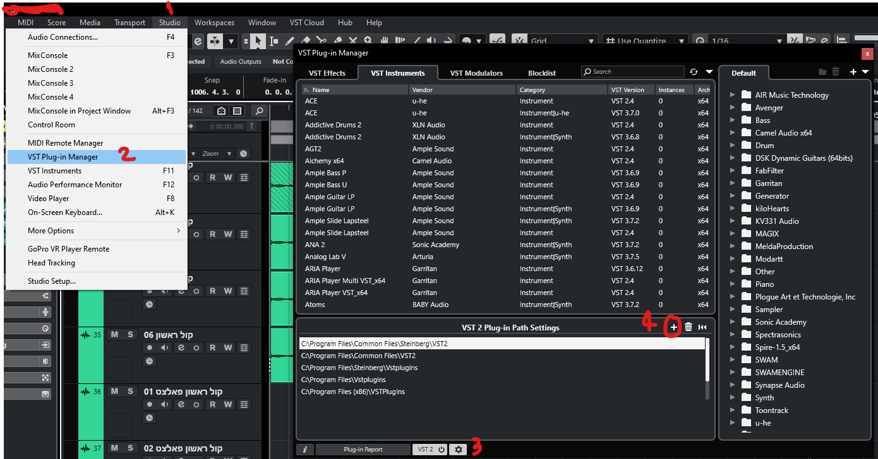The image size is (878, 459).
Task: Add a VST 2 plug-in path with plus
Action: pos(674,327)
